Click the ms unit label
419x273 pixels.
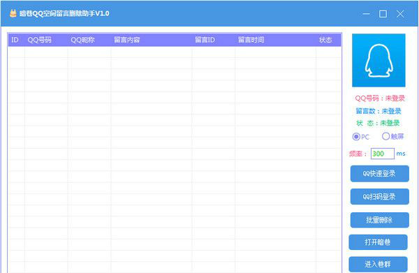click(401, 154)
